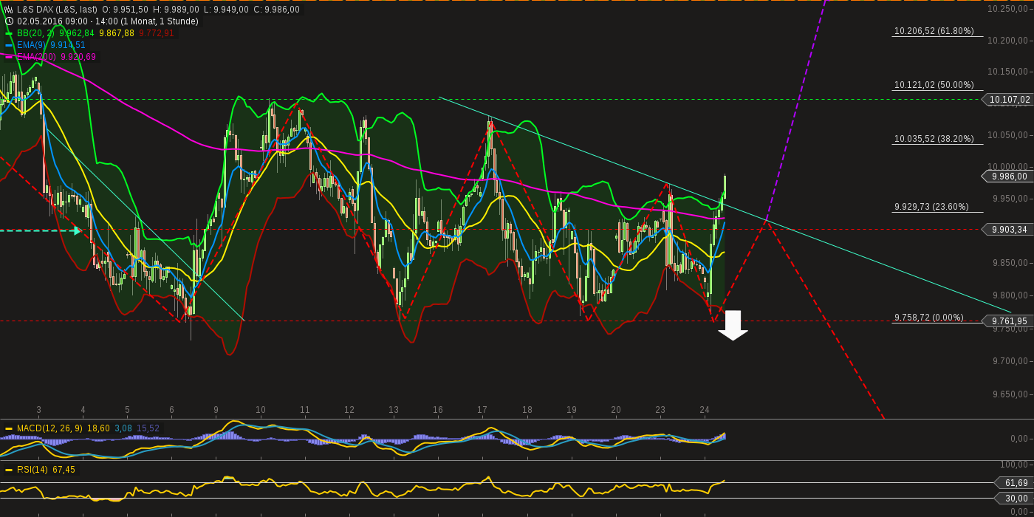Click date 24 on the time axis
This screenshot has height=517, width=1034.
[x=705, y=410]
